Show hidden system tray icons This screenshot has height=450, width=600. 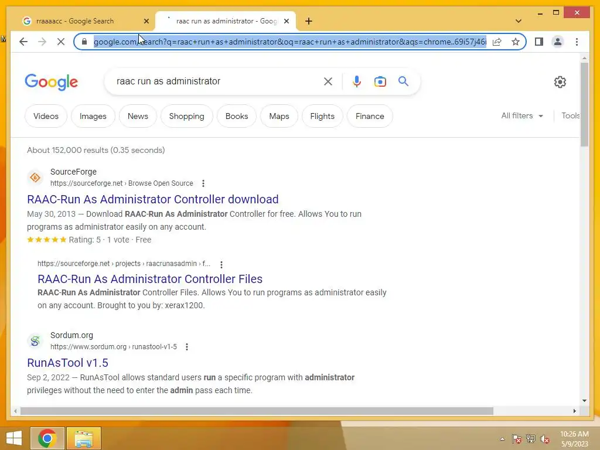coord(502,439)
